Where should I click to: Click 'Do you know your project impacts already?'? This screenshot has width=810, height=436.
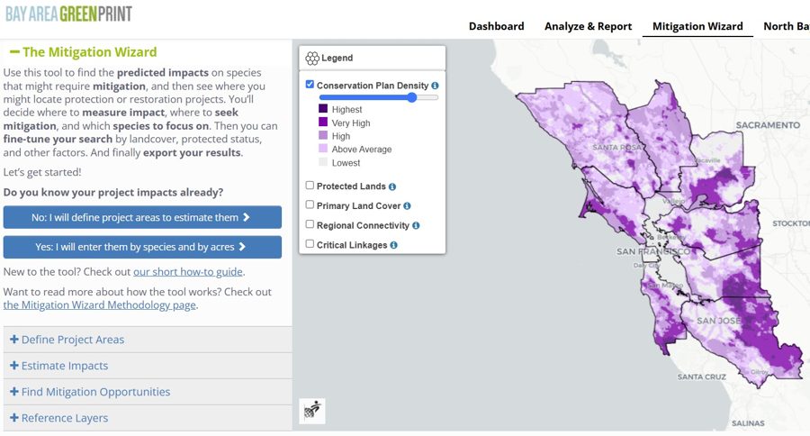[x=113, y=193]
